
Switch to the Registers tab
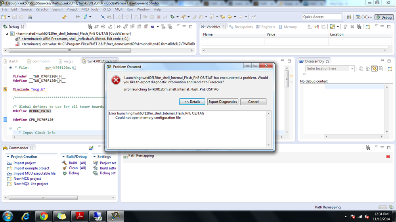pyautogui.click(x=266, y=27)
